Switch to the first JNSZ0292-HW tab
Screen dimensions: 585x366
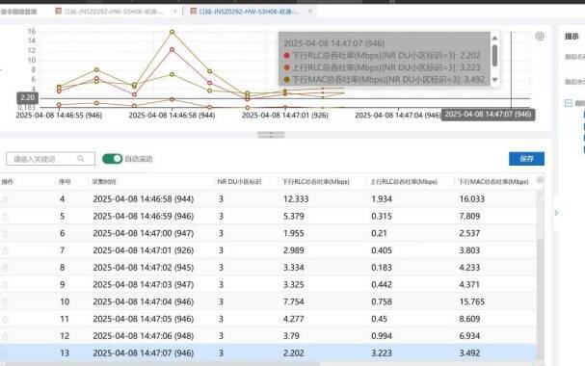click(114, 12)
